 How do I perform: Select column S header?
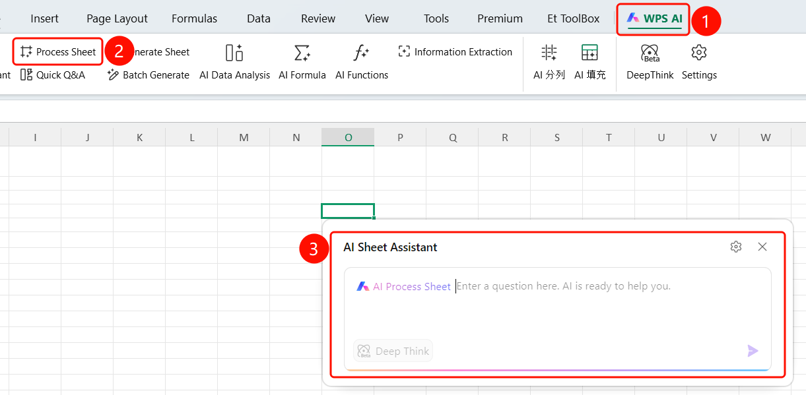(x=556, y=137)
